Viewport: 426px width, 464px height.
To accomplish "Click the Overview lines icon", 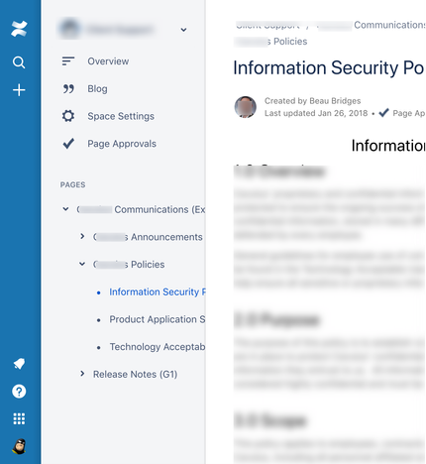I will (68, 61).
